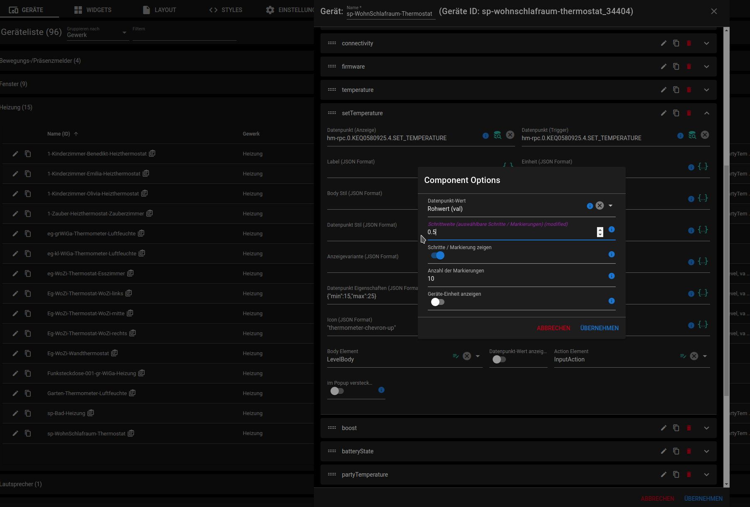The height and width of the screenshot is (507, 750).
Task: Increment Schrittweite with stepper arrow
Action: tap(600, 230)
